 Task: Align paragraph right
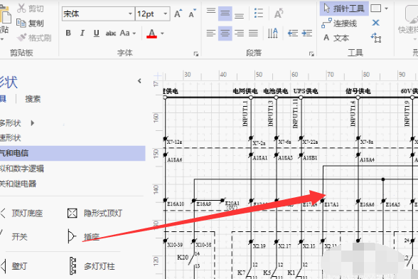pyautogui.click(x=239, y=33)
